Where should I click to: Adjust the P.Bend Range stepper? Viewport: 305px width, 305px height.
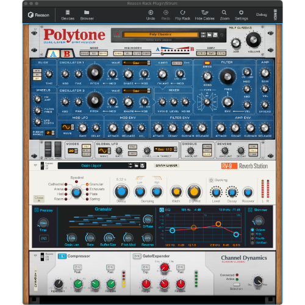[x=53, y=133]
